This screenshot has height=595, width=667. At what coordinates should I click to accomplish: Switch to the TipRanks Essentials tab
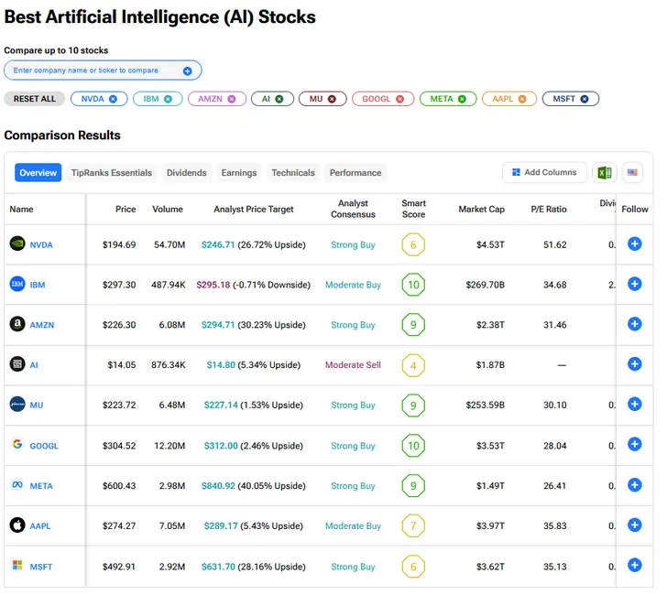(x=112, y=172)
